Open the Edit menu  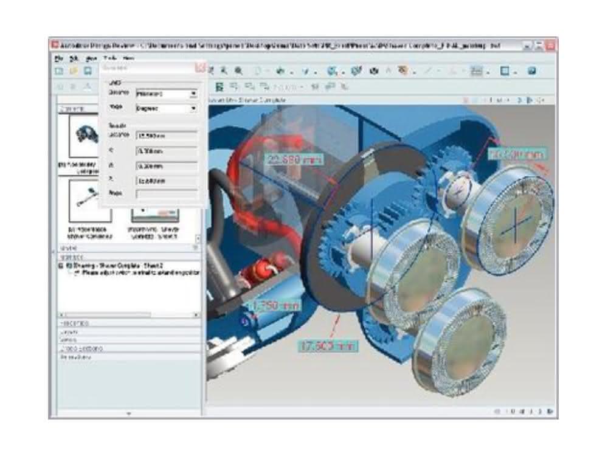coord(74,58)
